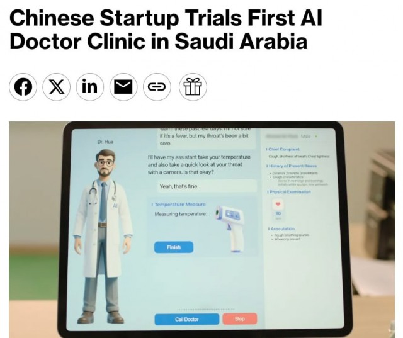Copy the article link with chain icon
The image size is (403, 338).
(157, 87)
